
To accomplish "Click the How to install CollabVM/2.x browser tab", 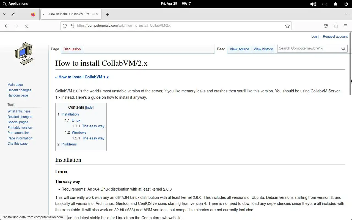I will [71, 14].
